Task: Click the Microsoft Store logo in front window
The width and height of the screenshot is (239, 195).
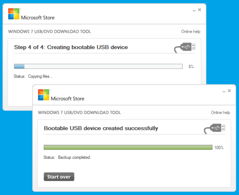Action: coord(44,95)
